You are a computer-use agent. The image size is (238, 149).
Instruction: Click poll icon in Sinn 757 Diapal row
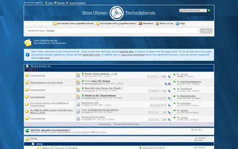click(x=169, y=84)
